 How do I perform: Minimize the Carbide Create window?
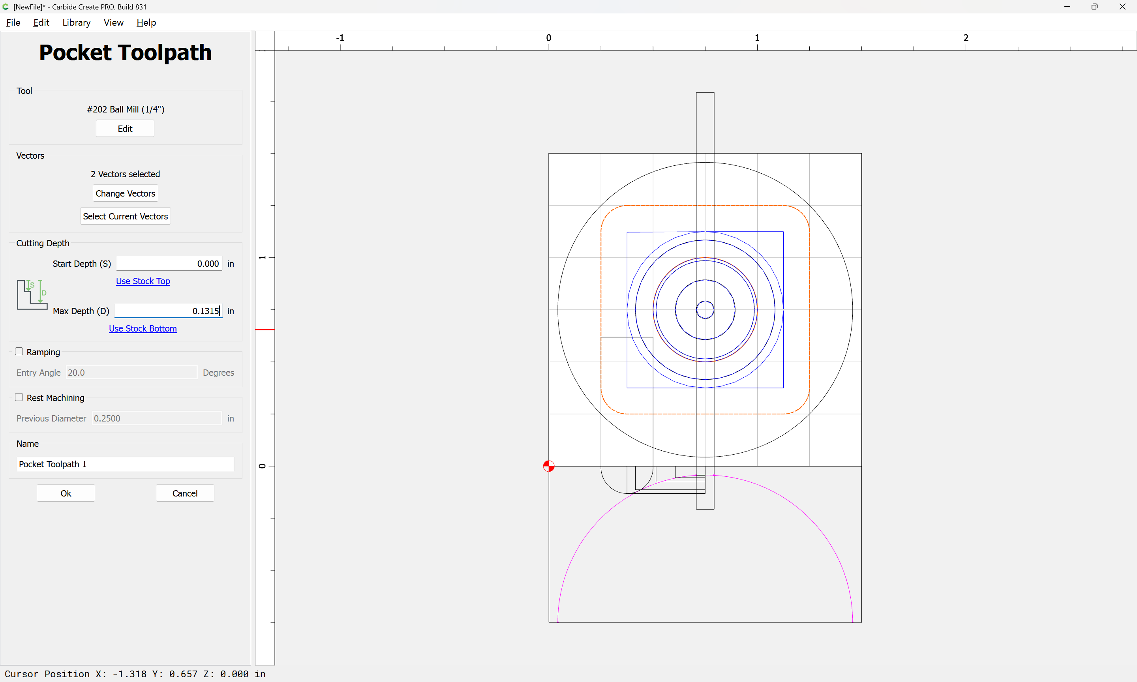1067,7
